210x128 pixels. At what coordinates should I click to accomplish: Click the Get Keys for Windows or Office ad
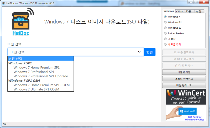(x=186, y=113)
